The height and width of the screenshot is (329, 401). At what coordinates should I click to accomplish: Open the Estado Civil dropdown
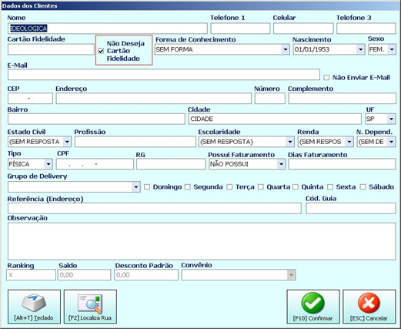(67, 142)
